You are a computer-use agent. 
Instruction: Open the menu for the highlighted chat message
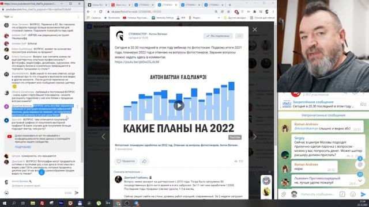point(77,106)
